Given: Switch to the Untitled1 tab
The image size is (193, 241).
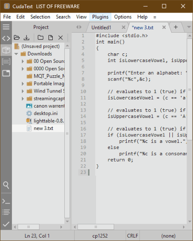Looking at the screenshot, I should point(101,28).
